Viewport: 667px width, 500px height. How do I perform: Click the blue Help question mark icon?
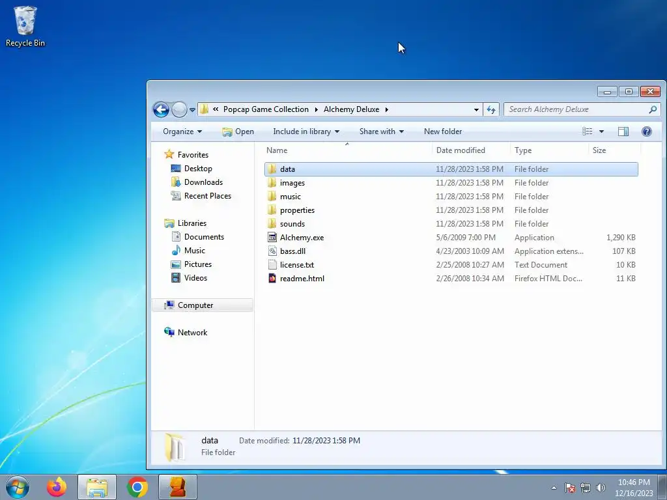point(647,132)
